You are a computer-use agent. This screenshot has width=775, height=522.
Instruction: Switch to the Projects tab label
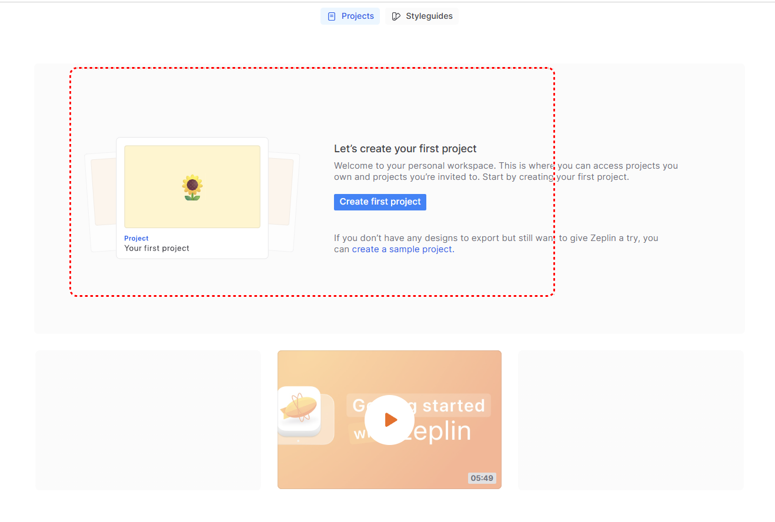point(358,16)
